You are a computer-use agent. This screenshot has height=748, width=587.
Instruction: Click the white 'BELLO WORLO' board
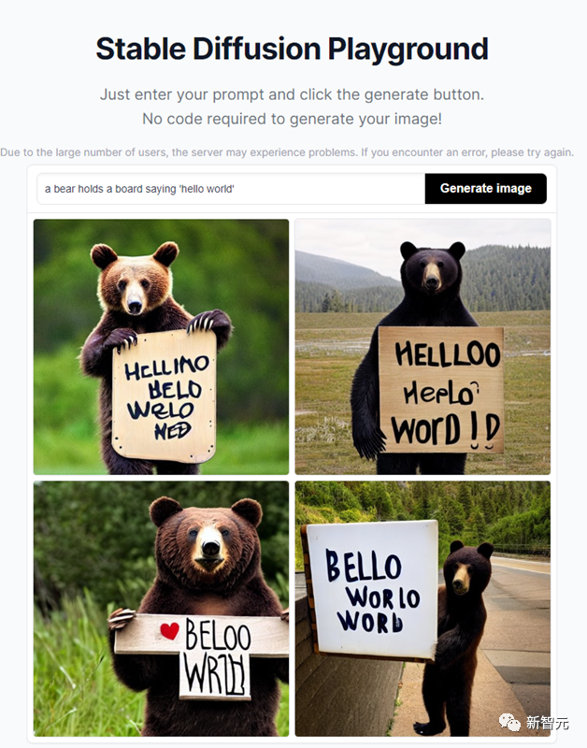(x=372, y=590)
